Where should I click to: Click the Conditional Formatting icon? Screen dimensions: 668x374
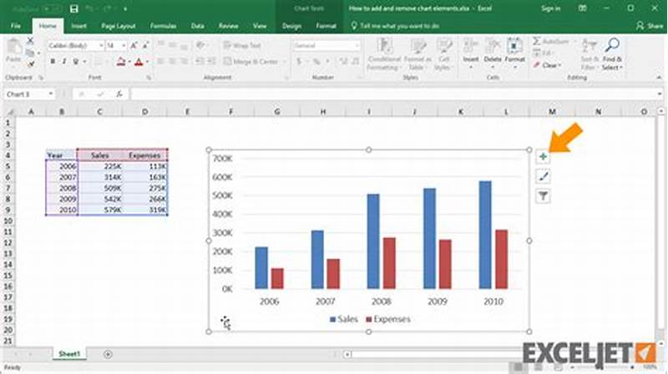click(x=385, y=47)
